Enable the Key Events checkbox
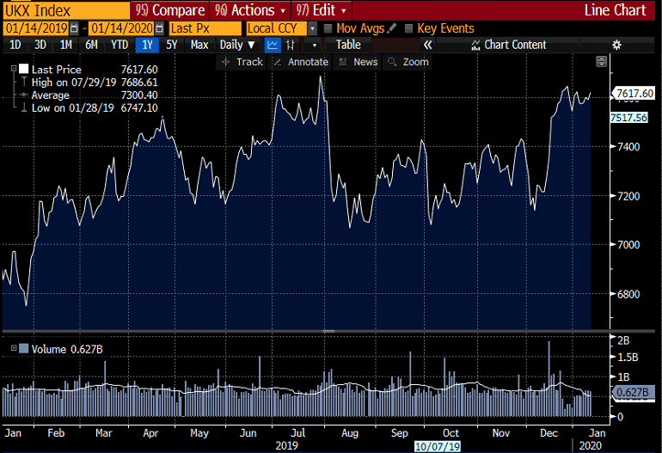662x453 pixels. [x=408, y=28]
